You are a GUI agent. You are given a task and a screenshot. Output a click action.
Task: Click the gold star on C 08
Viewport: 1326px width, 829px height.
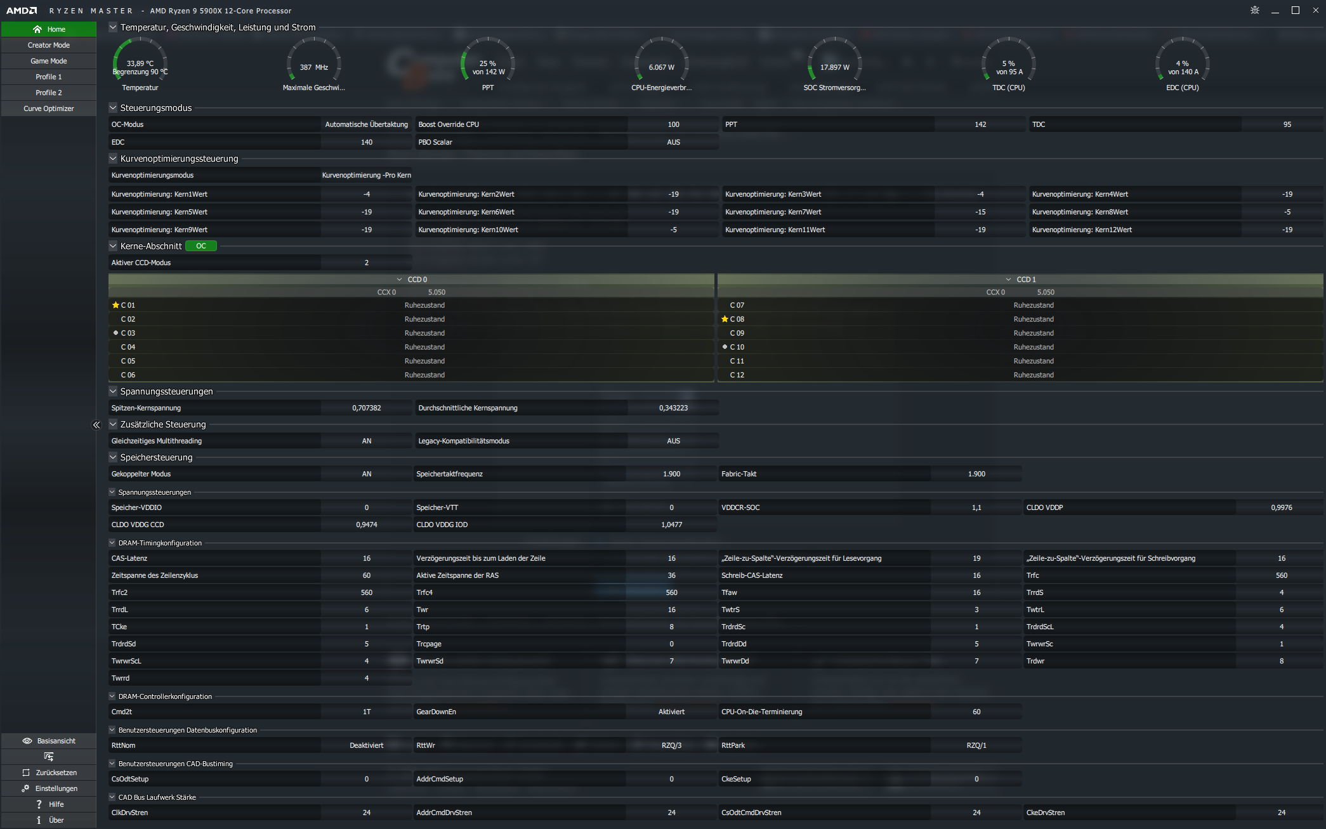pyautogui.click(x=725, y=319)
